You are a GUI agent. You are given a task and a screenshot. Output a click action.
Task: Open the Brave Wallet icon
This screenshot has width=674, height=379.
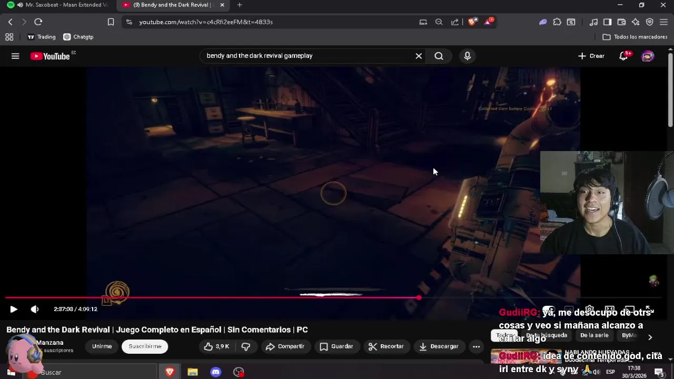pos(621,22)
